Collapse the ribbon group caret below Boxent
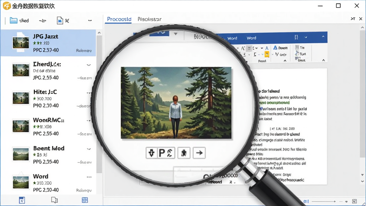The width and height of the screenshot is (366, 206). 285,61
